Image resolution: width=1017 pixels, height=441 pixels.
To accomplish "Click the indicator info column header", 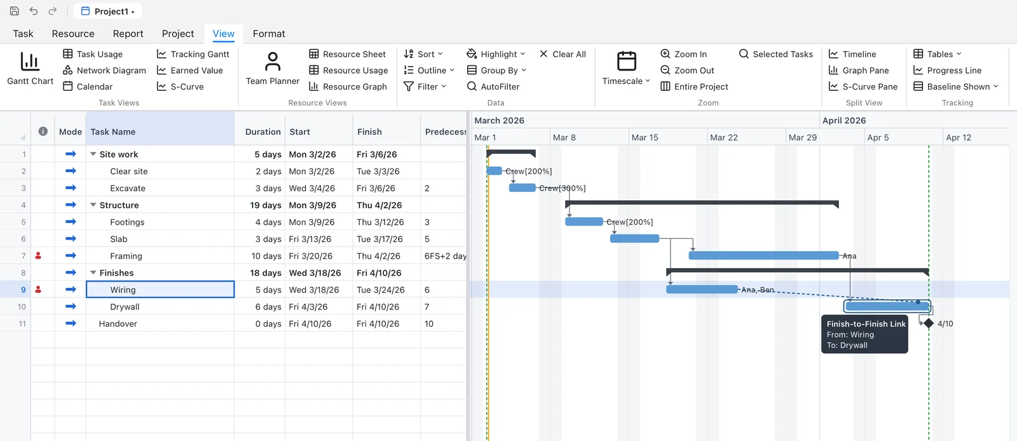I will (43, 132).
